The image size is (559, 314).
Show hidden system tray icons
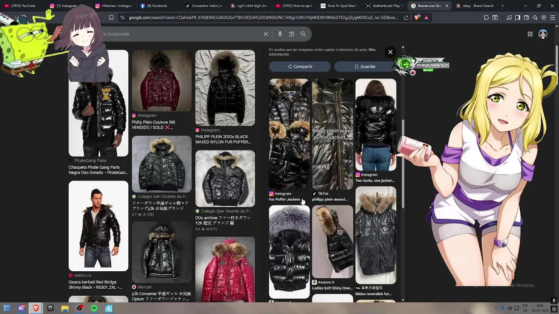(x=495, y=308)
